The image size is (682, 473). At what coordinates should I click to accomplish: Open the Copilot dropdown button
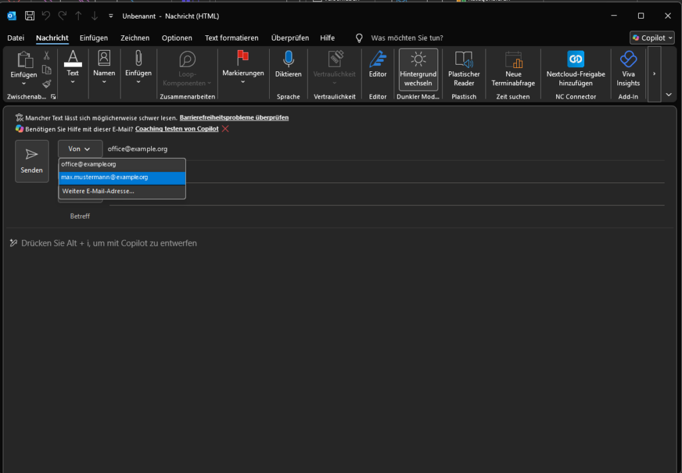pos(652,38)
